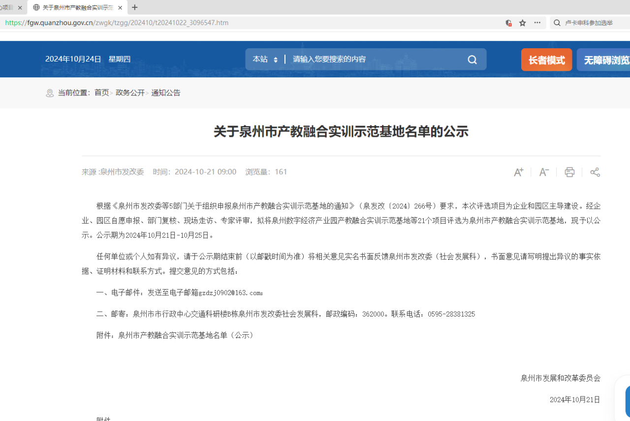
Task: Go to 首页 in breadcrumb
Action: pos(101,93)
